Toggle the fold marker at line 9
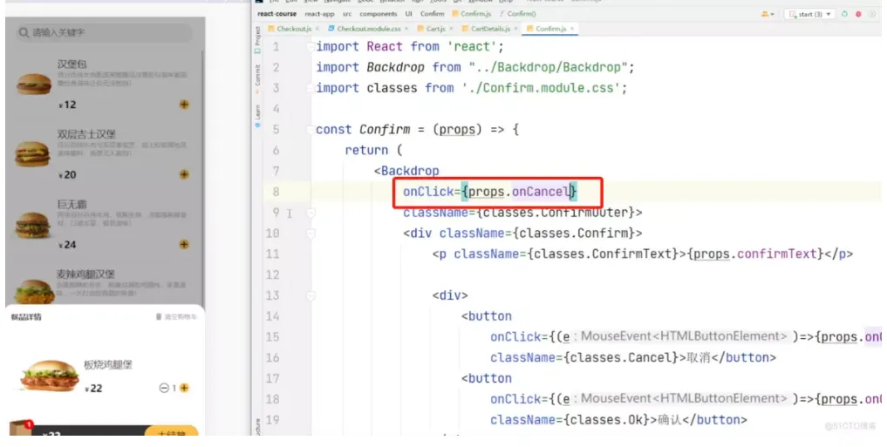Screen dimensions: 887x447 pyautogui.click(x=310, y=213)
